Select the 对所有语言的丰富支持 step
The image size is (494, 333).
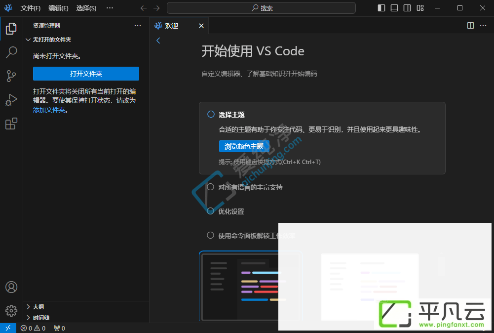click(x=251, y=187)
